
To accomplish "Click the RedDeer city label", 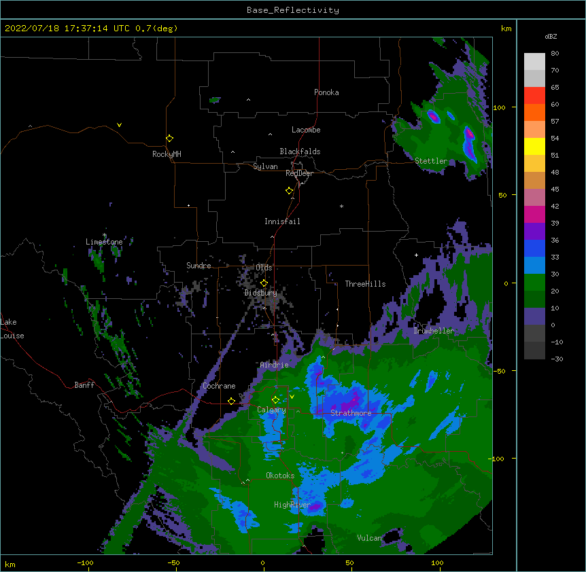I will (x=299, y=173).
